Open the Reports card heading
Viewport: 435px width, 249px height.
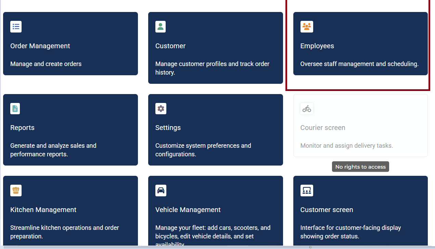(22, 128)
